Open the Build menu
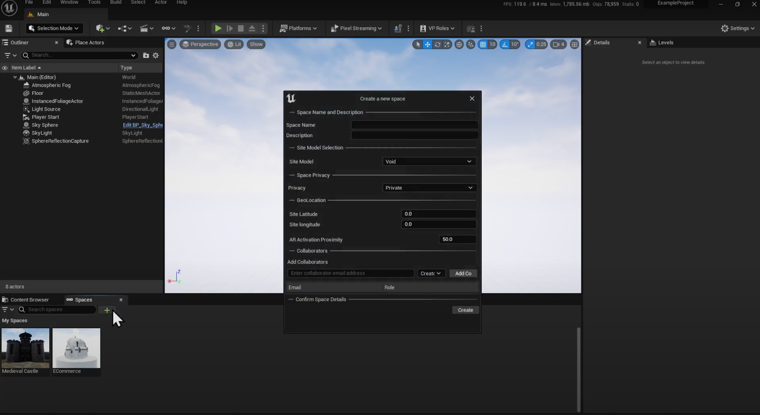 (116, 2)
